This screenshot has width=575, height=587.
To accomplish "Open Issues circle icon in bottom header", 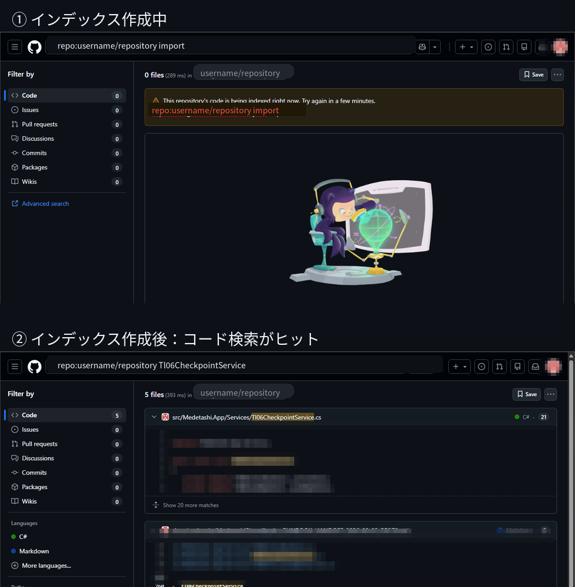I will [x=481, y=367].
